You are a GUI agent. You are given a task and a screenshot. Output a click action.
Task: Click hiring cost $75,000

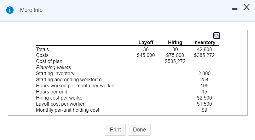tap(175, 55)
